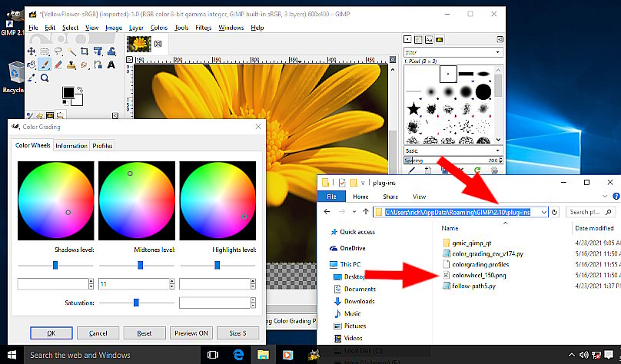The width and height of the screenshot is (621, 364).
Task: Swap foreground and background colors
Action: 80,89
